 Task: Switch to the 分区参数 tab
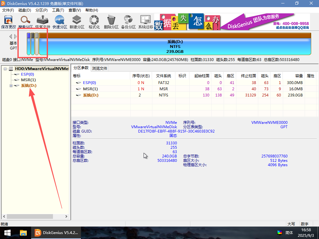(81, 68)
